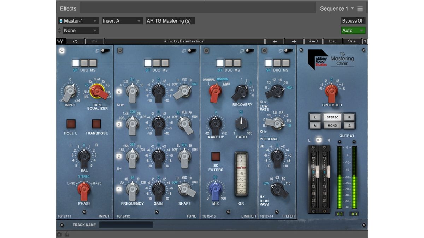Click the stereo link icon between the output meters
This screenshot has width=424, height=238.
[x=319, y=139]
